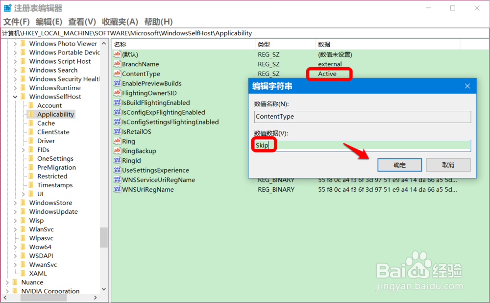Expand the FIDs tree node
Screen dimensions: 490x303
point(23,150)
